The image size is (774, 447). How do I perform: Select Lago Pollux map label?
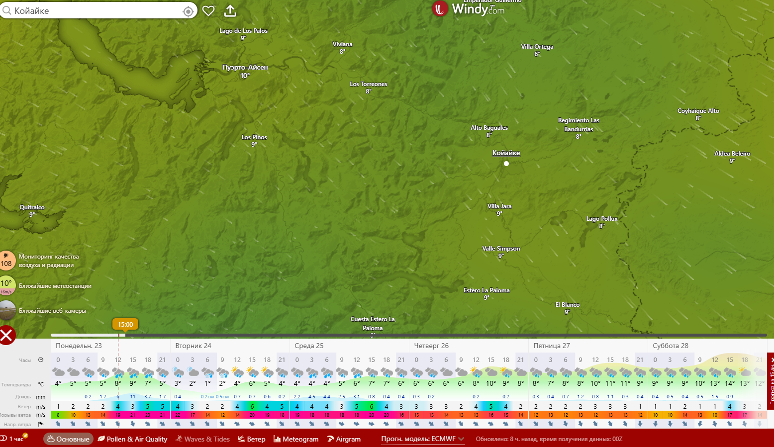pyautogui.click(x=602, y=219)
